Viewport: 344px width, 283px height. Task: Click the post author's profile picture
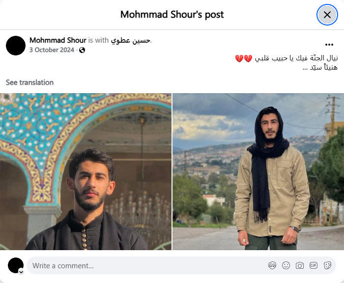(16, 46)
